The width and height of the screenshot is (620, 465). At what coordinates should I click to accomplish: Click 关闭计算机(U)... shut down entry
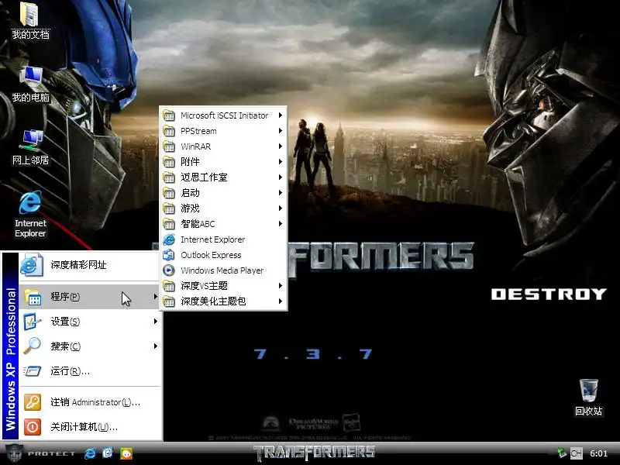(91, 427)
